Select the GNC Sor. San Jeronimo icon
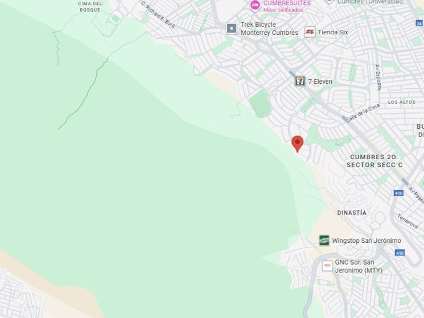Screen dimensions: 424x318 pos(327,266)
